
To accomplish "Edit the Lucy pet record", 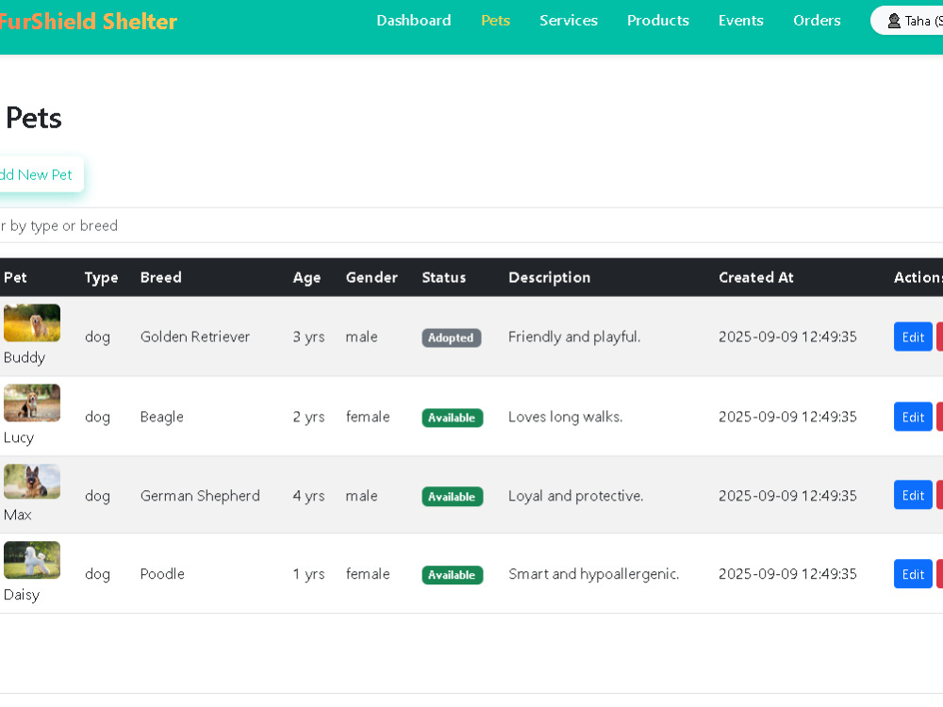I will coord(913,417).
